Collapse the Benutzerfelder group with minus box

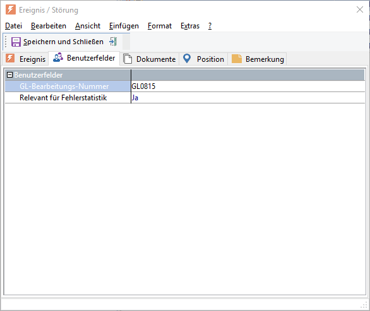click(9, 75)
